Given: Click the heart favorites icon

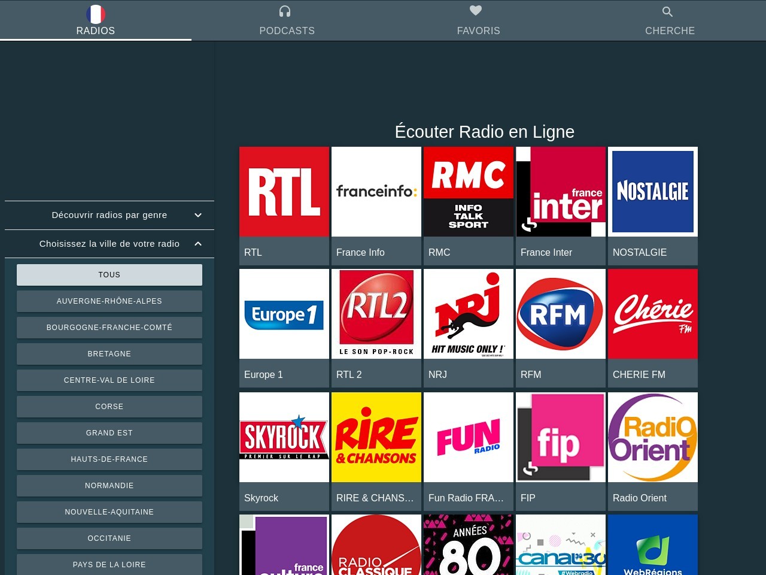Looking at the screenshot, I should (476, 11).
